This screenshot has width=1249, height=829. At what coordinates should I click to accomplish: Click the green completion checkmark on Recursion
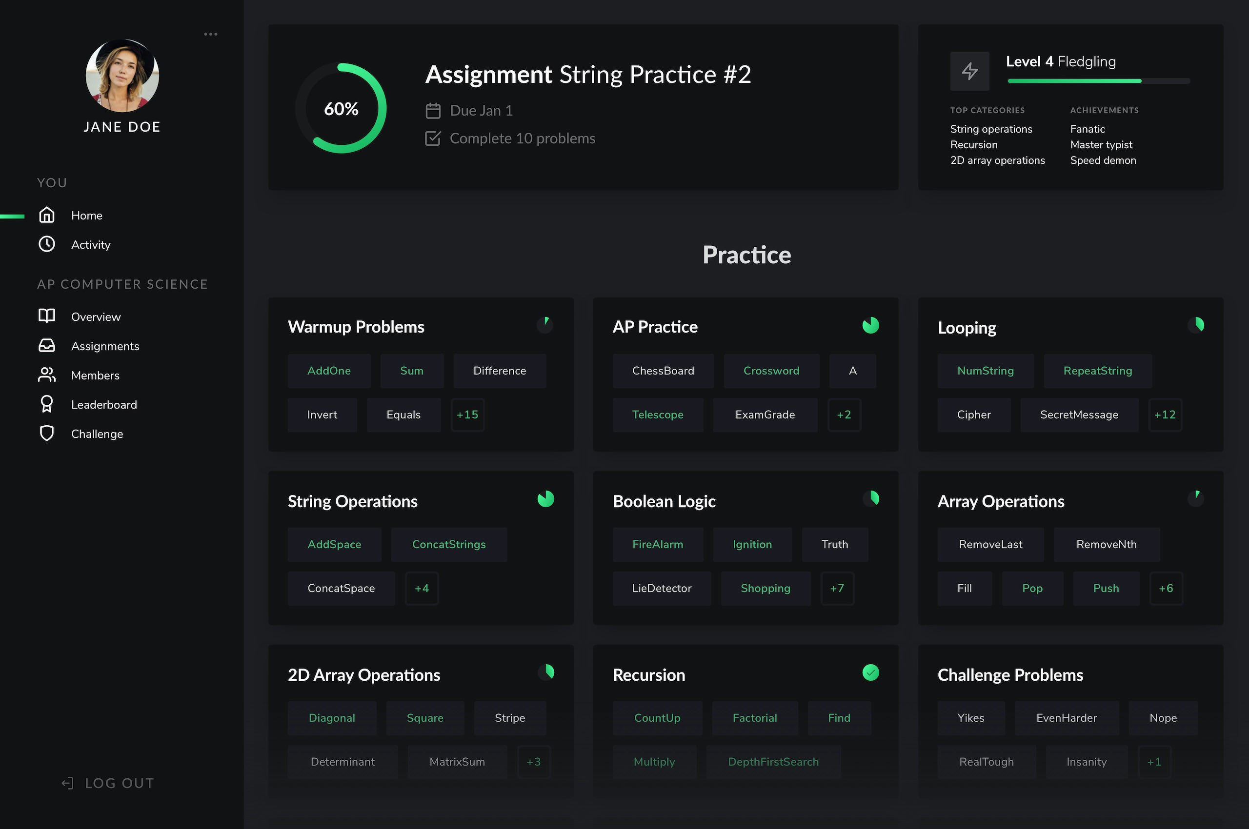click(x=871, y=672)
